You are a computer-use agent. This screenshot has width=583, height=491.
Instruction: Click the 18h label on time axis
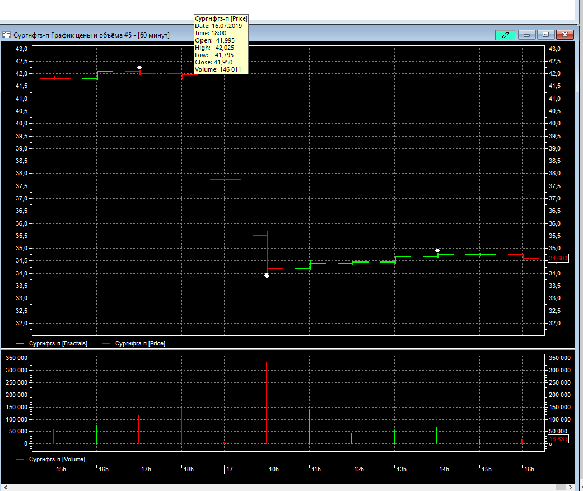[189, 469]
